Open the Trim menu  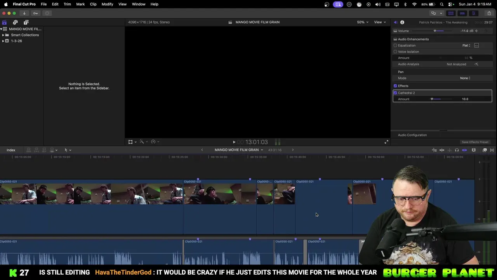click(x=67, y=4)
